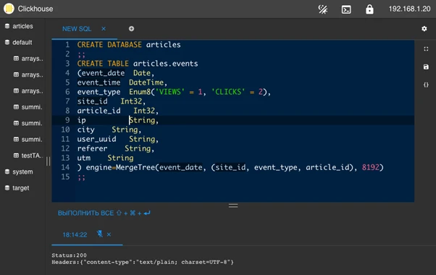The image size is (436, 275).
Task: Expand the articles database in sidebar
Action: point(22,26)
